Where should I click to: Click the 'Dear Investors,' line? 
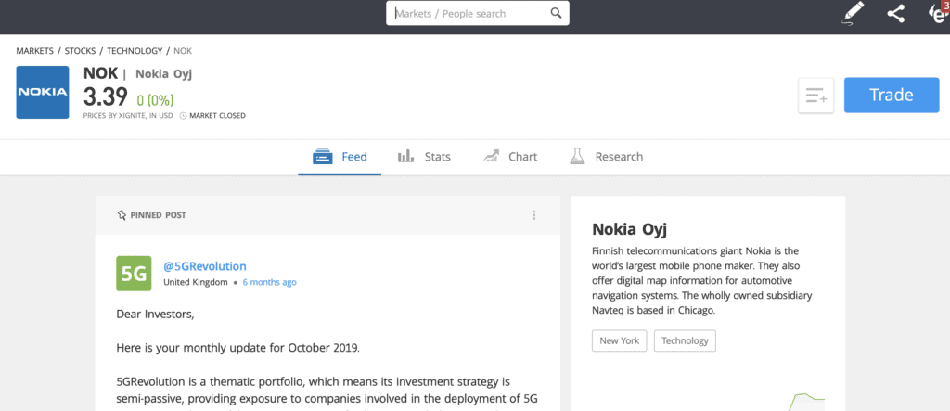155,315
